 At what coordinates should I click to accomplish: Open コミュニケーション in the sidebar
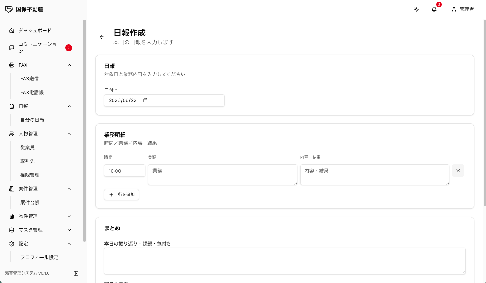click(x=41, y=47)
